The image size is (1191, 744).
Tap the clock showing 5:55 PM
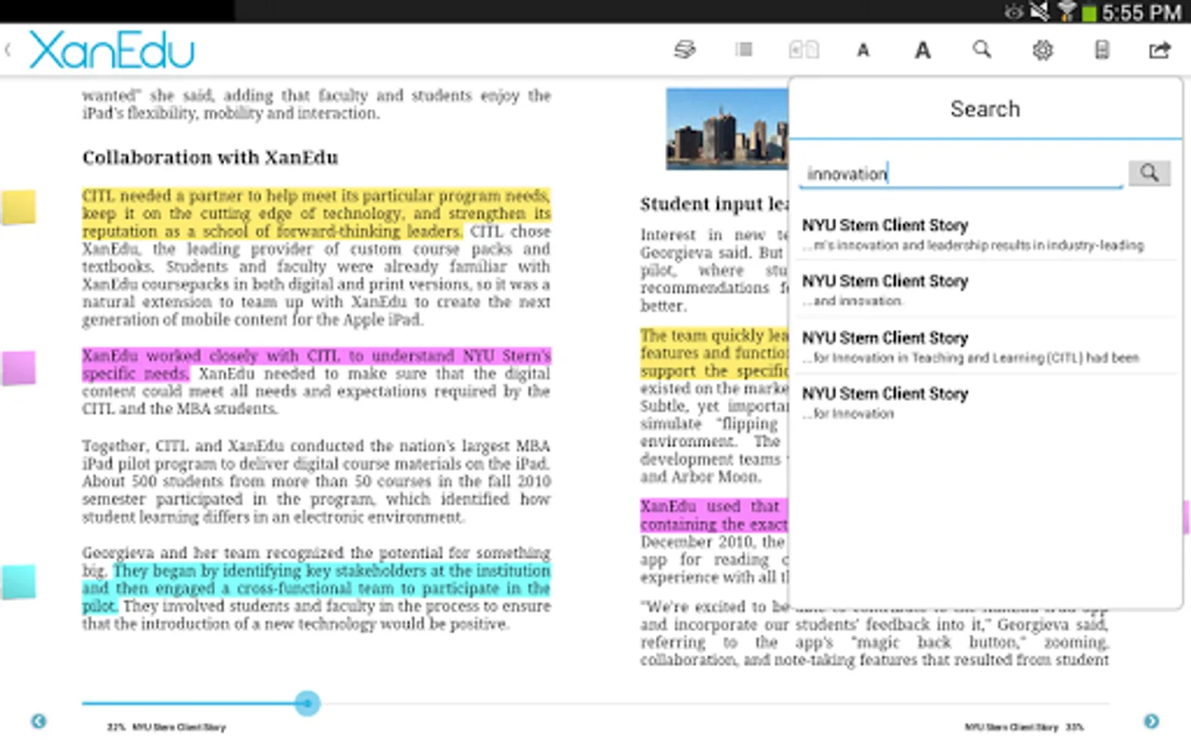click(1141, 12)
